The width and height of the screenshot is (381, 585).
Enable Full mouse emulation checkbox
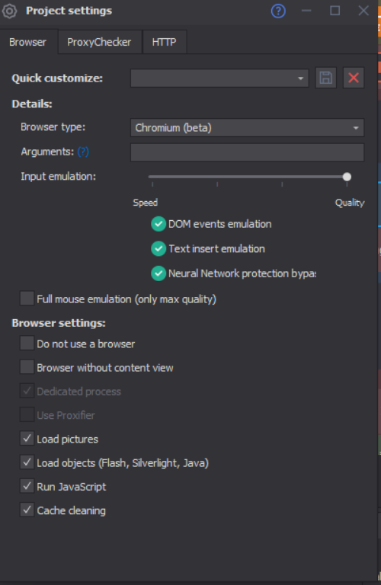[27, 299]
